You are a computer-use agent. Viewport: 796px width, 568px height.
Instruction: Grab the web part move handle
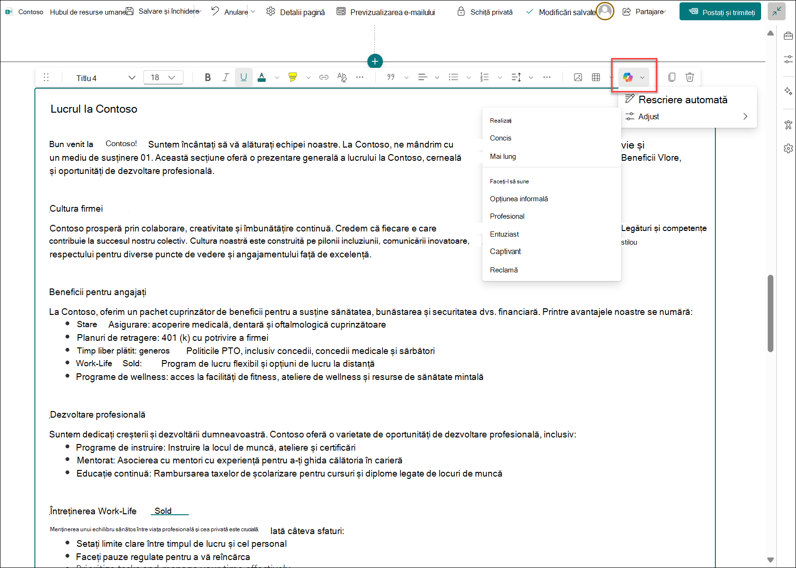point(46,77)
